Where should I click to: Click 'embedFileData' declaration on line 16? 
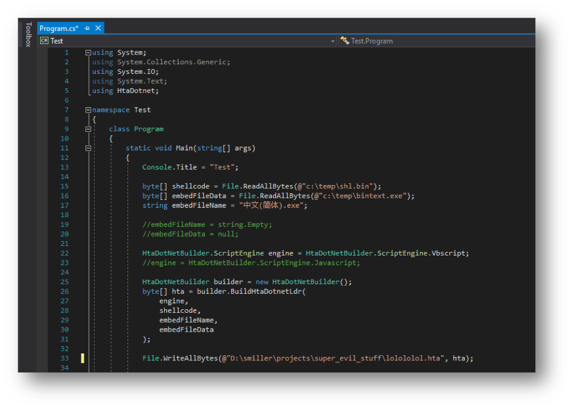pos(199,196)
